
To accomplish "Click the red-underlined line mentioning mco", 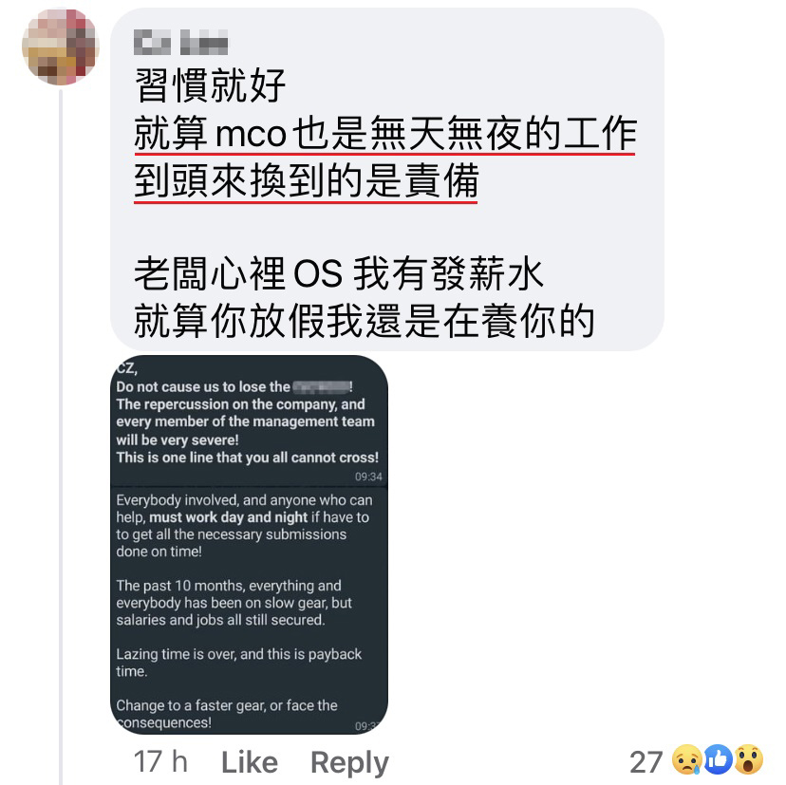I will pos(385,133).
